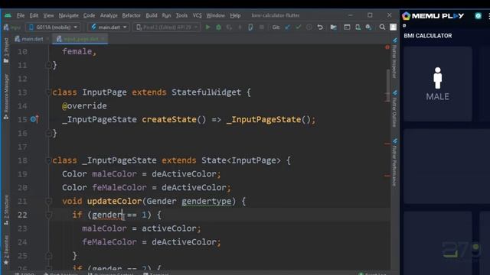Click fold end marker on line 16
Image resolution: width=490 pixels, height=275 pixels.
pos(48,133)
